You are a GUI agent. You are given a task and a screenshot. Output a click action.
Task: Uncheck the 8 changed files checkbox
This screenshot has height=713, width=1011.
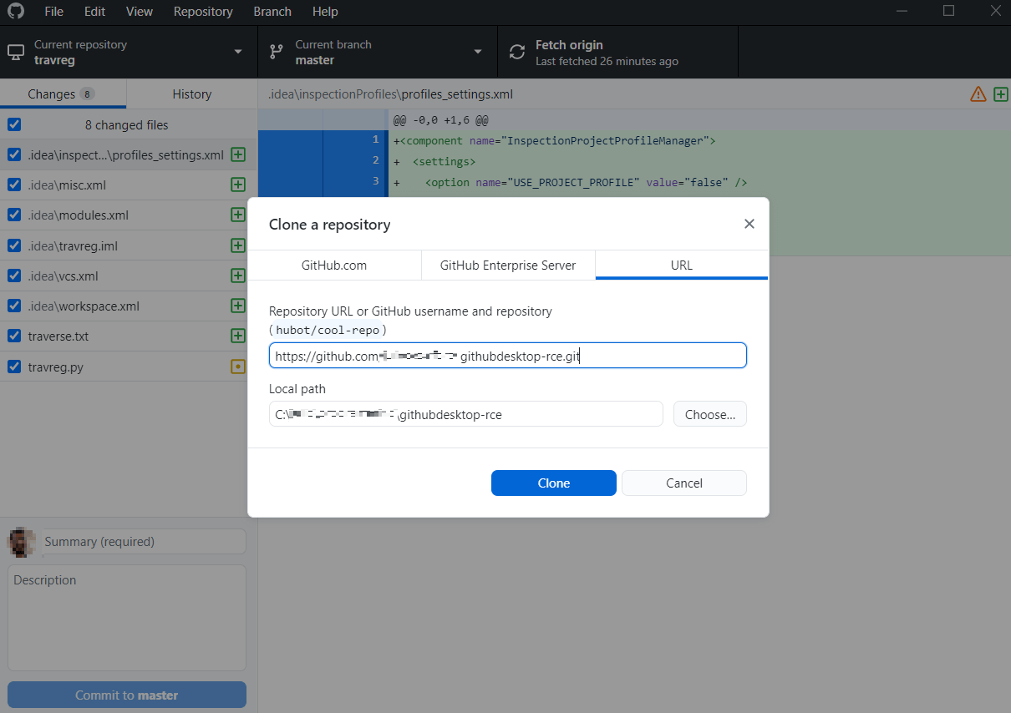pyautogui.click(x=14, y=124)
